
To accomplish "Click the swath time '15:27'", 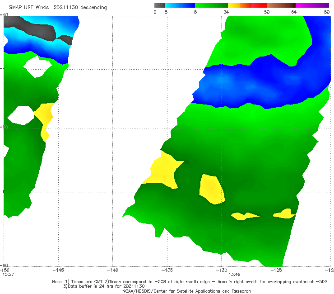I will pos(8,275).
